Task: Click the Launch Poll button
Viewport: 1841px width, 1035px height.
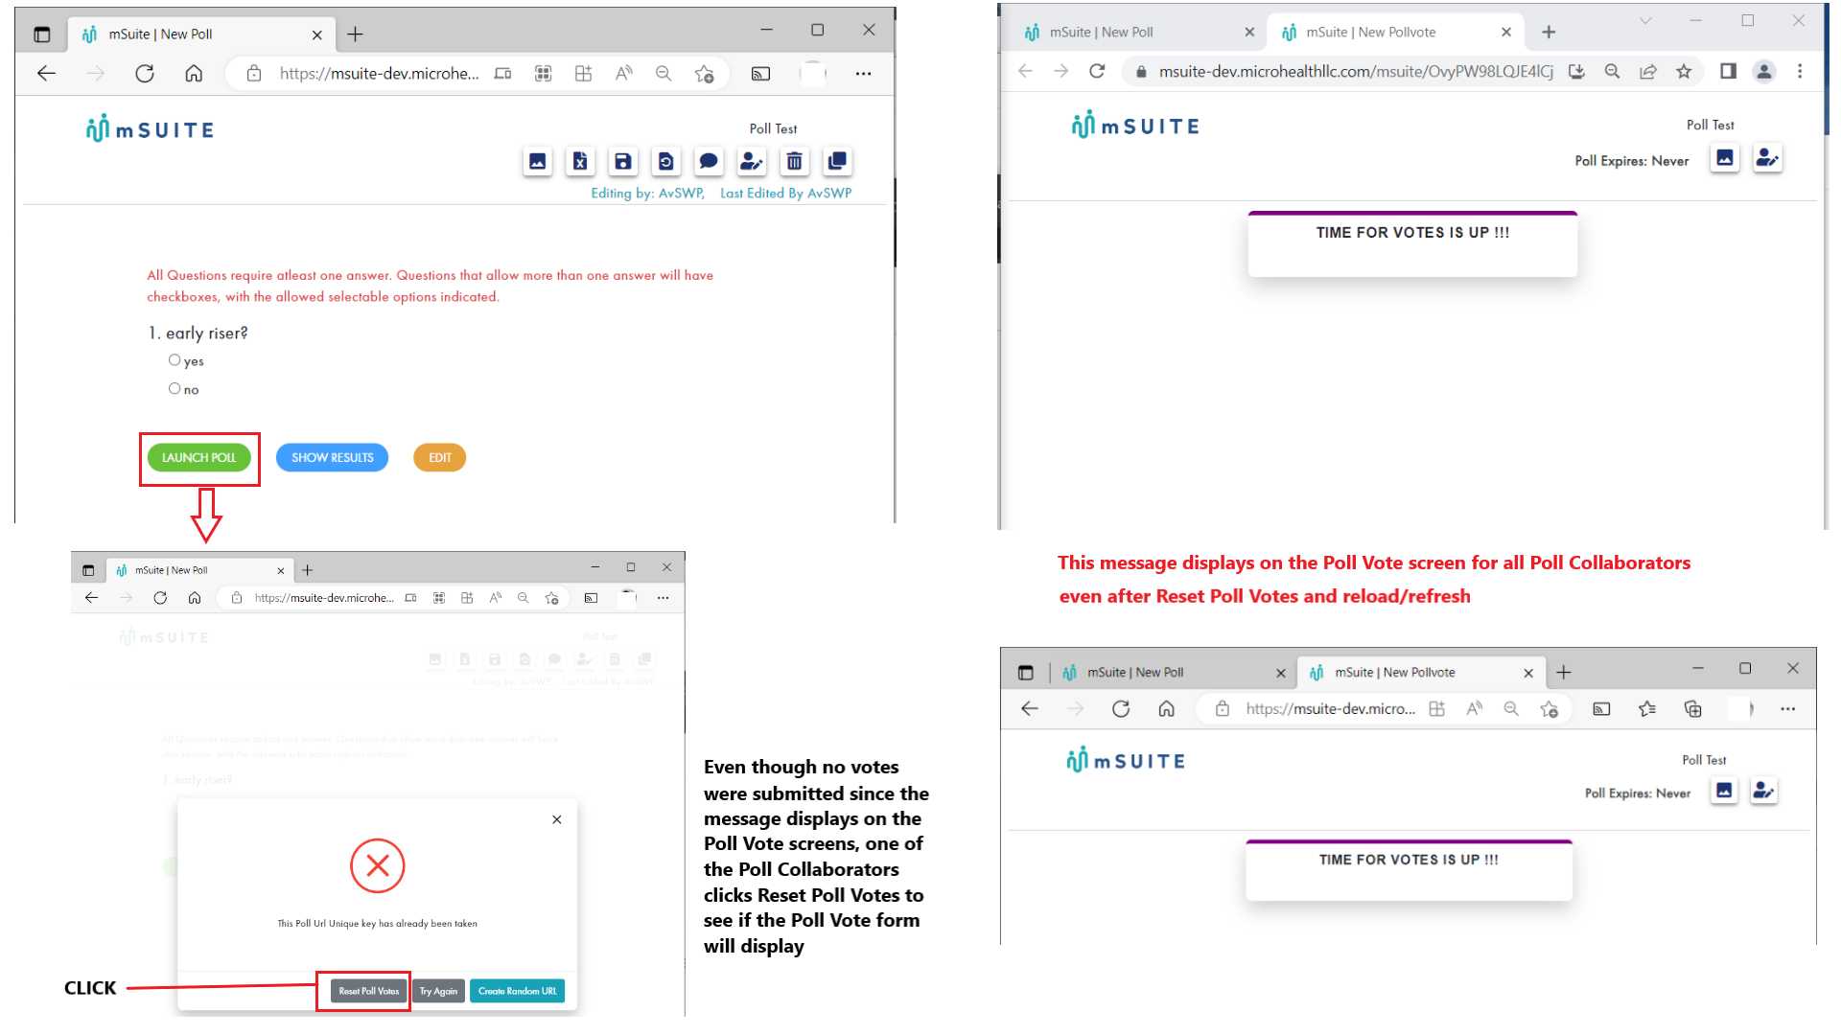Action: coord(198,457)
